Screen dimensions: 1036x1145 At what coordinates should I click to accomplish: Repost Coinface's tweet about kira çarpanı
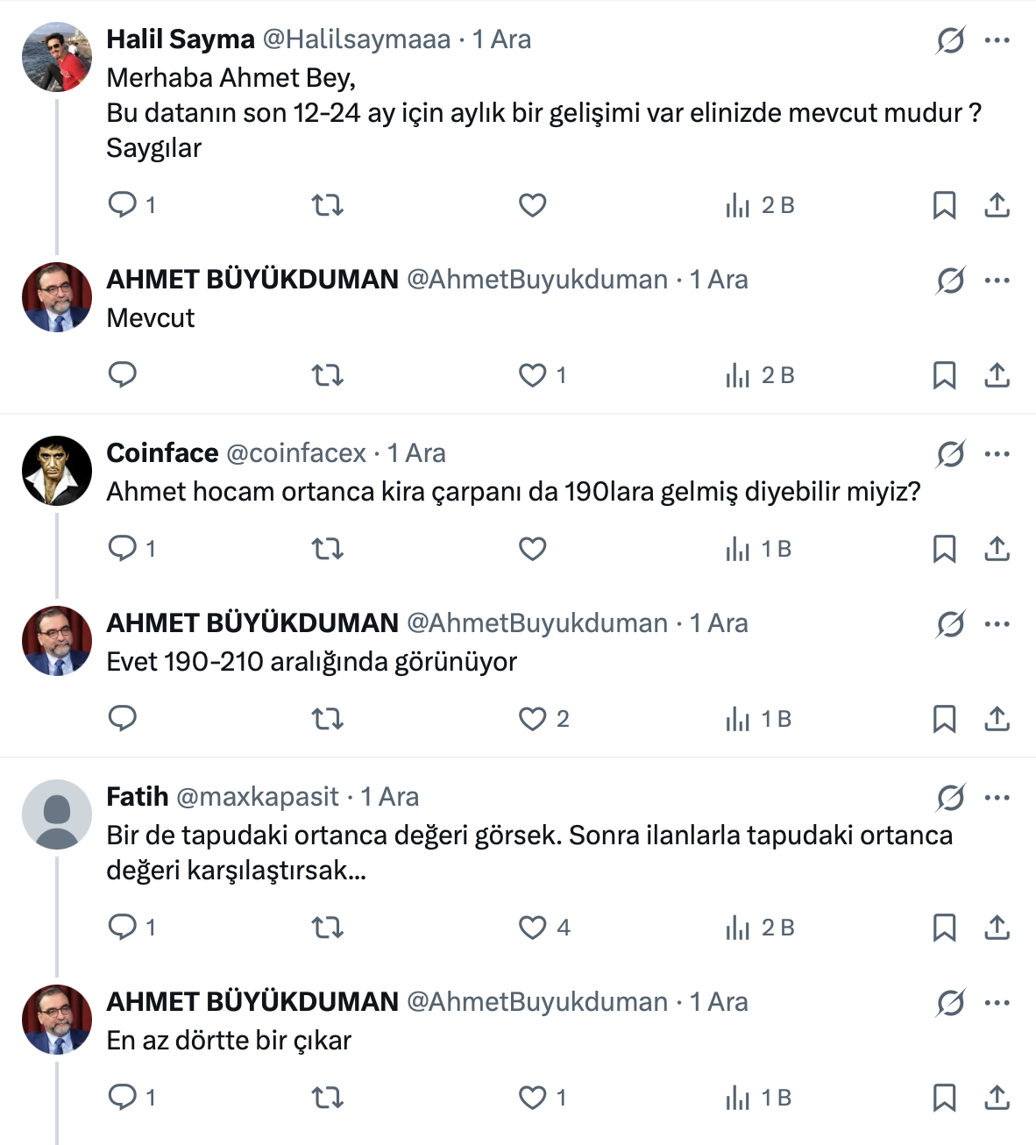[x=327, y=549]
